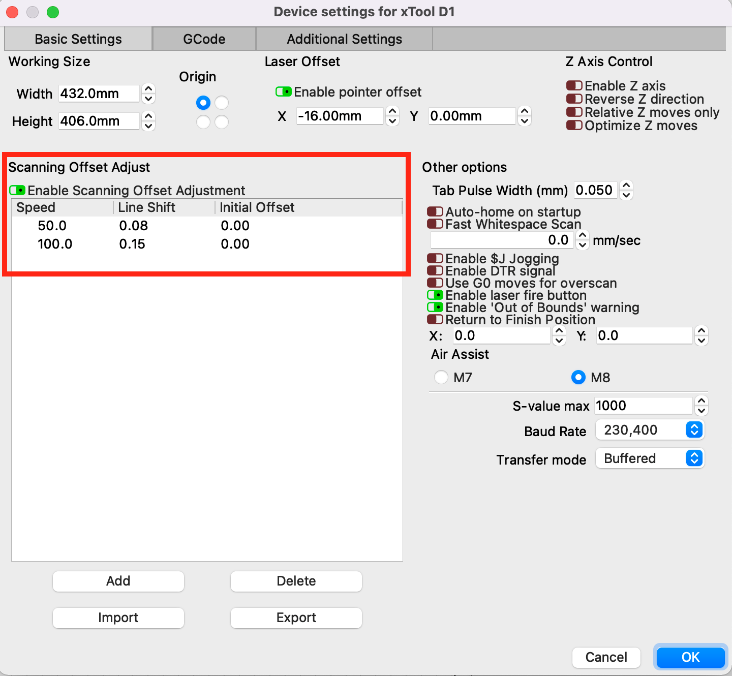732x676 pixels.
Task: Adjust the Laser Offset Y stepper
Action: (x=525, y=116)
